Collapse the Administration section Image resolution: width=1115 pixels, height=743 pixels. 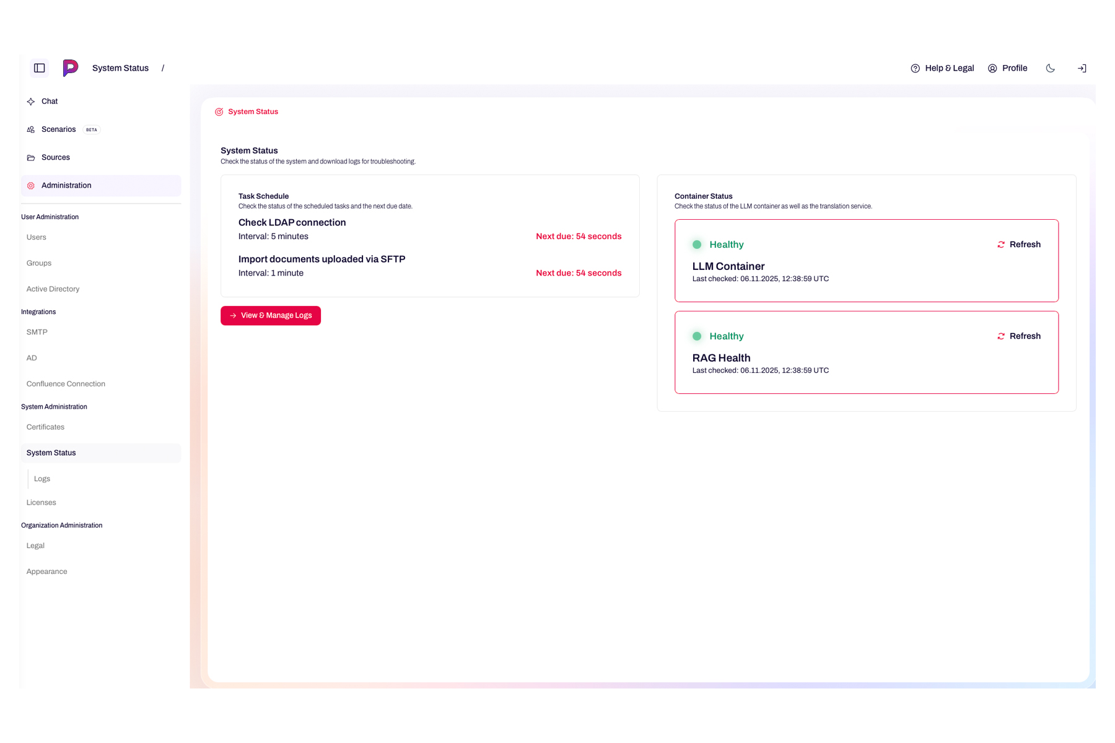(x=66, y=186)
